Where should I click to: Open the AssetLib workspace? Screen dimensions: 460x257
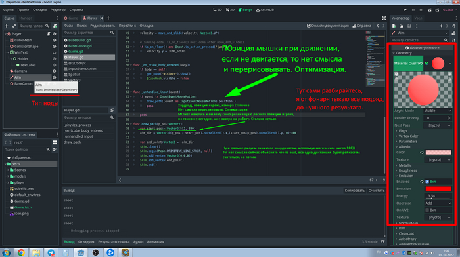(265, 10)
